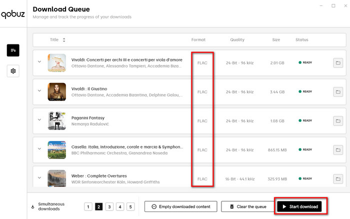Set simultaneous downloads to 3

coord(109,206)
